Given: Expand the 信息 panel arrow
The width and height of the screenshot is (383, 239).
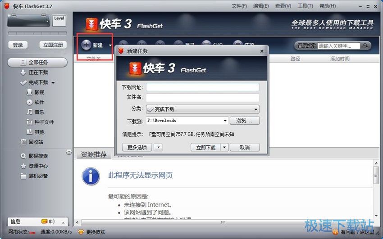Looking at the screenshot, I should coord(63,222).
